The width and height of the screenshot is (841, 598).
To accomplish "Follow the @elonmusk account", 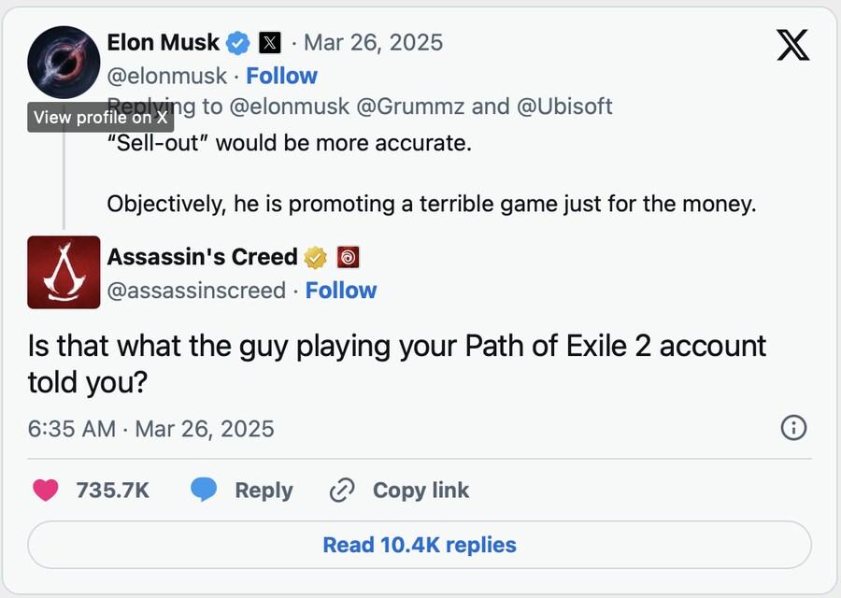I will pyautogui.click(x=281, y=76).
